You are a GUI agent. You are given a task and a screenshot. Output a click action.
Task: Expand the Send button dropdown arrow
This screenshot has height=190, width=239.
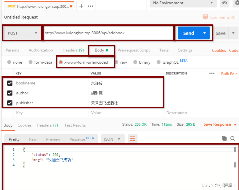click(204, 33)
